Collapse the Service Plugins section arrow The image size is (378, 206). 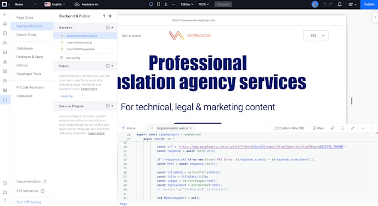pos(112,106)
